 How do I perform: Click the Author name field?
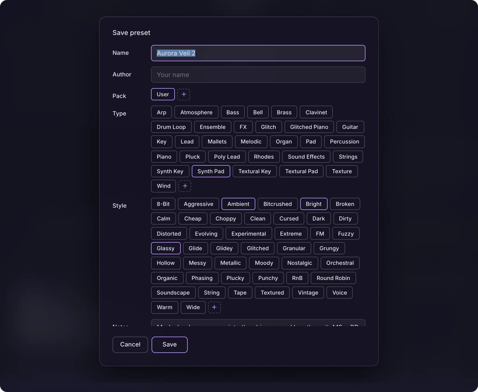click(x=258, y=75)
